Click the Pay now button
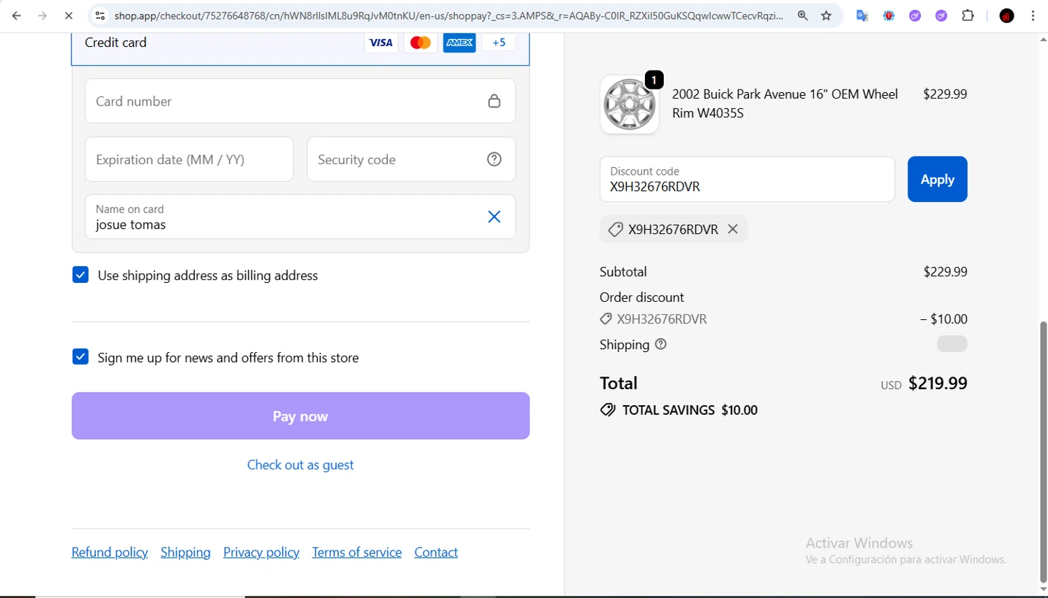The height and width of the screenshot is (598, 1048). (x=300, y=416)
